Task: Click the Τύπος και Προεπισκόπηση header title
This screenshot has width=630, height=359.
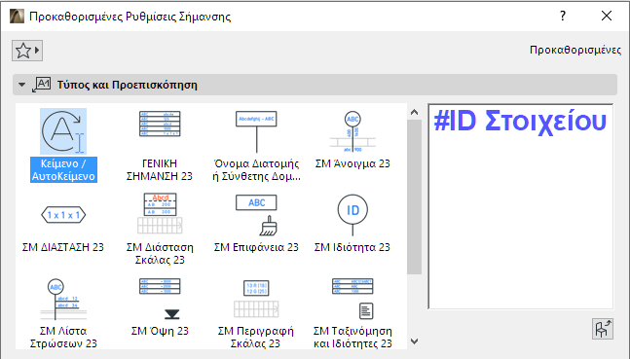Action: [127, 85]
